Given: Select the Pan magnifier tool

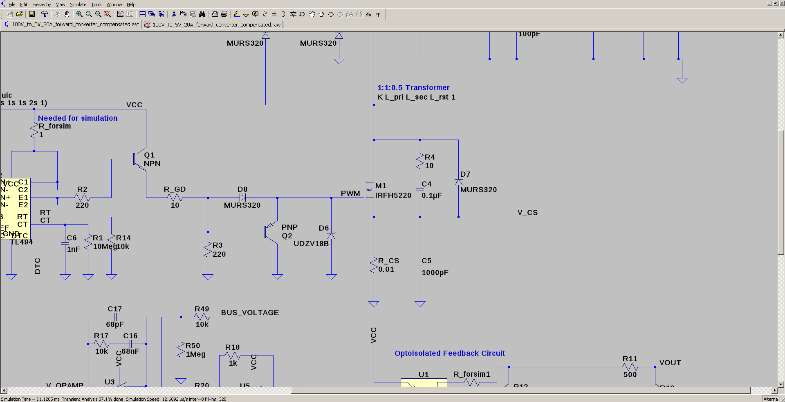Looking at the screenshot, I should 89,14.
